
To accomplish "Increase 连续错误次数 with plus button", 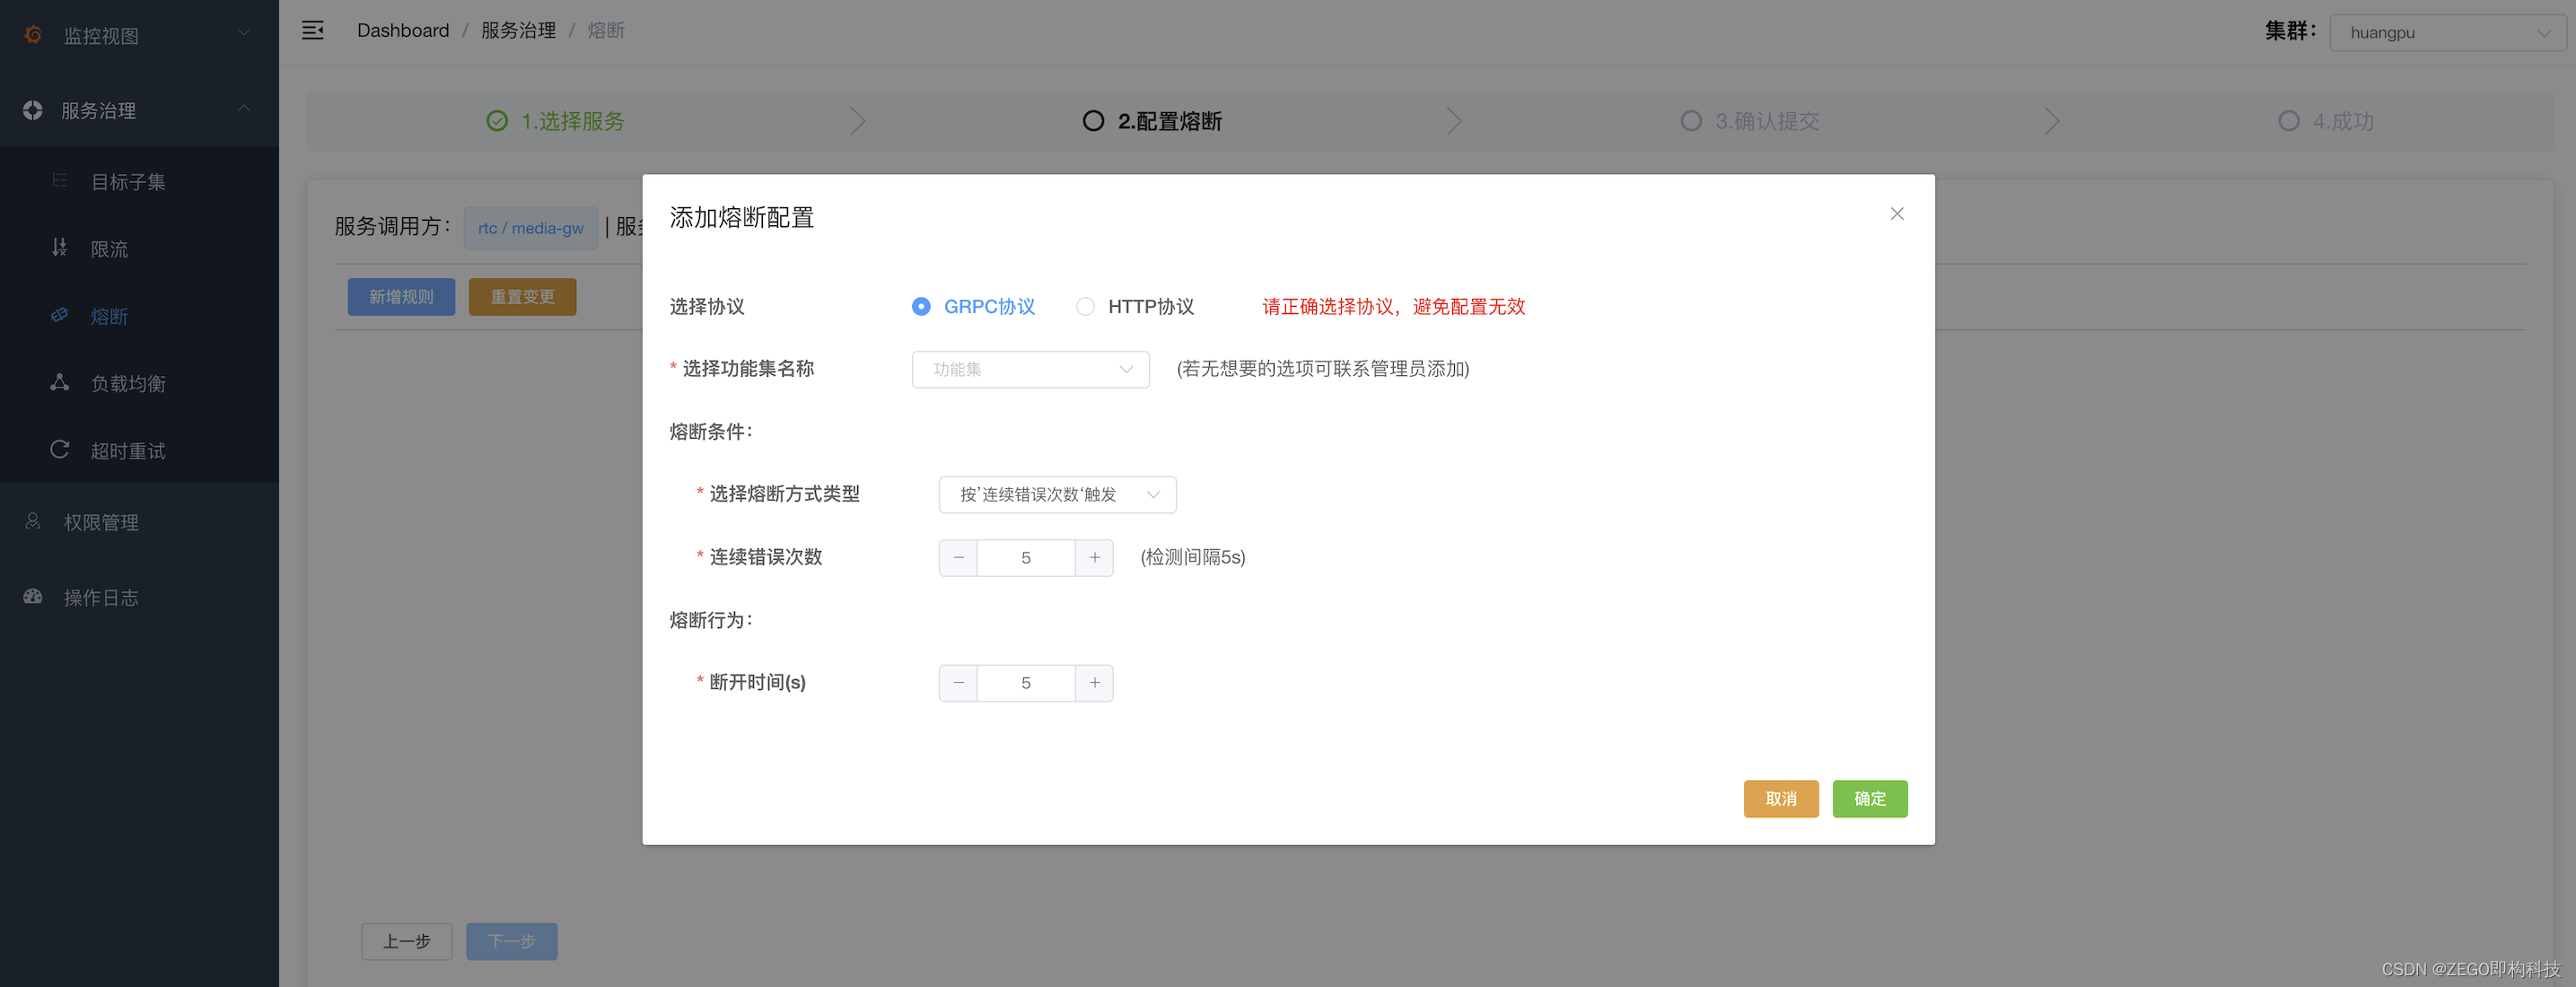I will pyautogui.click(x=1094, y=558).
